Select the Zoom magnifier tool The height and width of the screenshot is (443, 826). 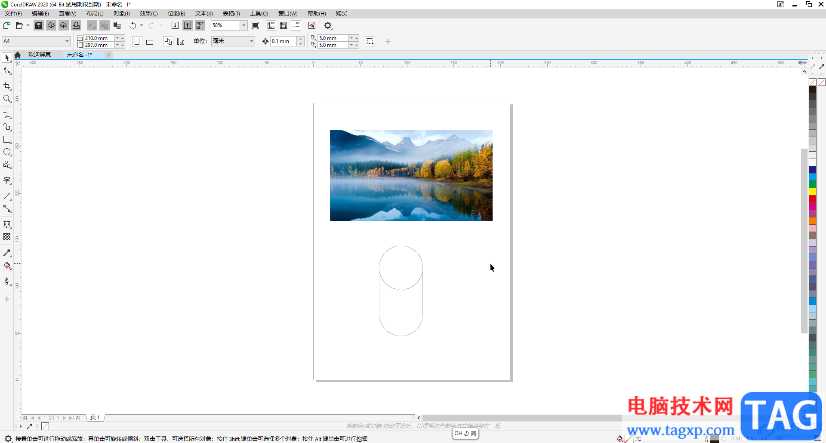pyautogui.click(x=7, y=99)
